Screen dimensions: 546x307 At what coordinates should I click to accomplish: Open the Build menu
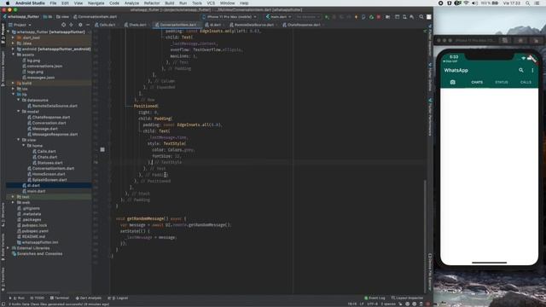(170, 3)
